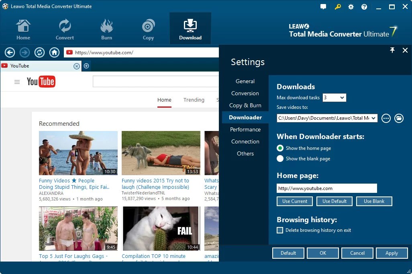The height and width of the screenshot is (274, 412).
Task: Refresh the current browser page
Action: click(39, 53)
